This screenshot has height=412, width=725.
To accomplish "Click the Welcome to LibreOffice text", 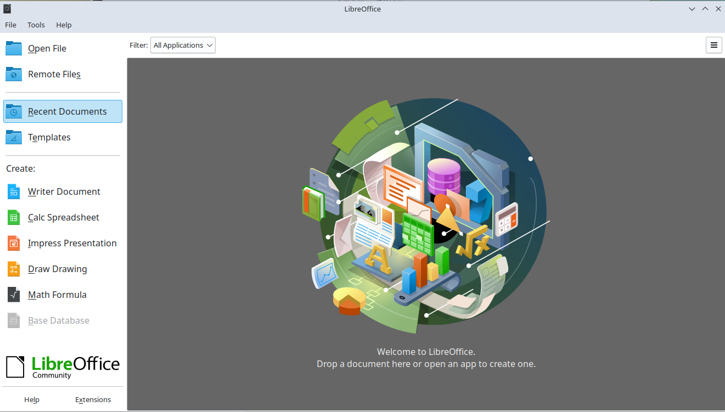I will tap(426, 352).
